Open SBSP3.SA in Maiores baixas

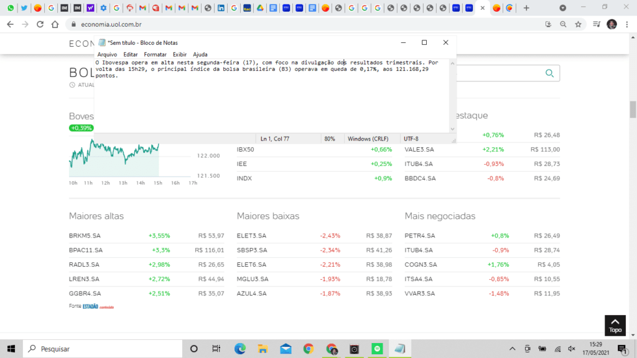point(252,250)
